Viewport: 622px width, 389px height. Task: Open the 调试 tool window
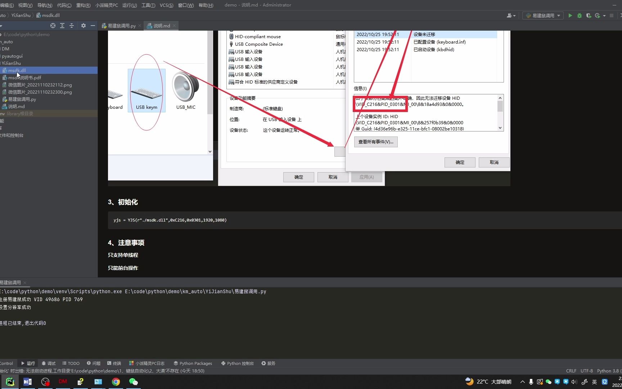click(x=49, y=363)
